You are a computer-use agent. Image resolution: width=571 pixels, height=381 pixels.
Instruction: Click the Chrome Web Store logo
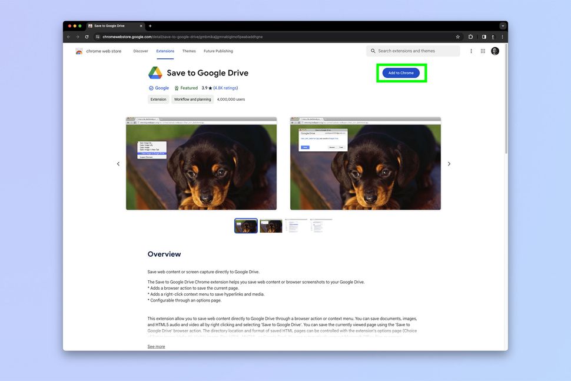[79, 51]
